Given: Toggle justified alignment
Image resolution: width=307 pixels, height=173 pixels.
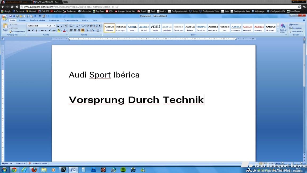Looking at the screenshot, I should (82, 30).
